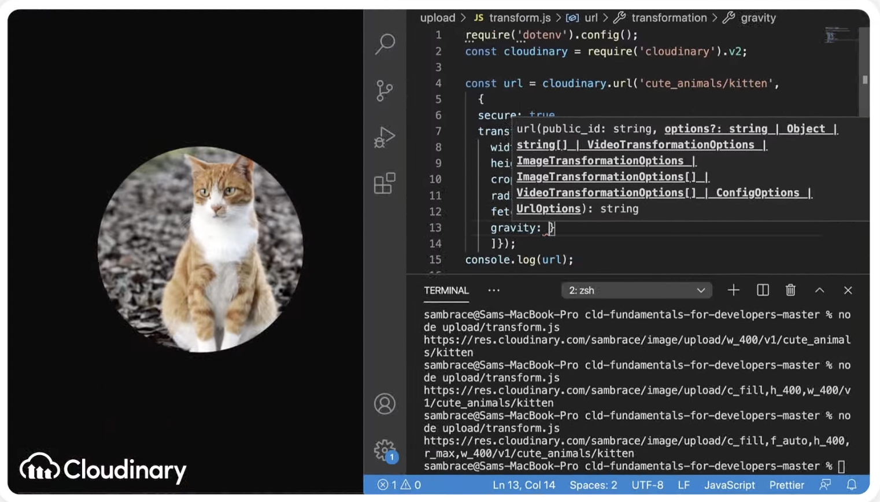Click the feedback smiley in the status bar
Screen dimensions: 880x502
click(824, 485)
